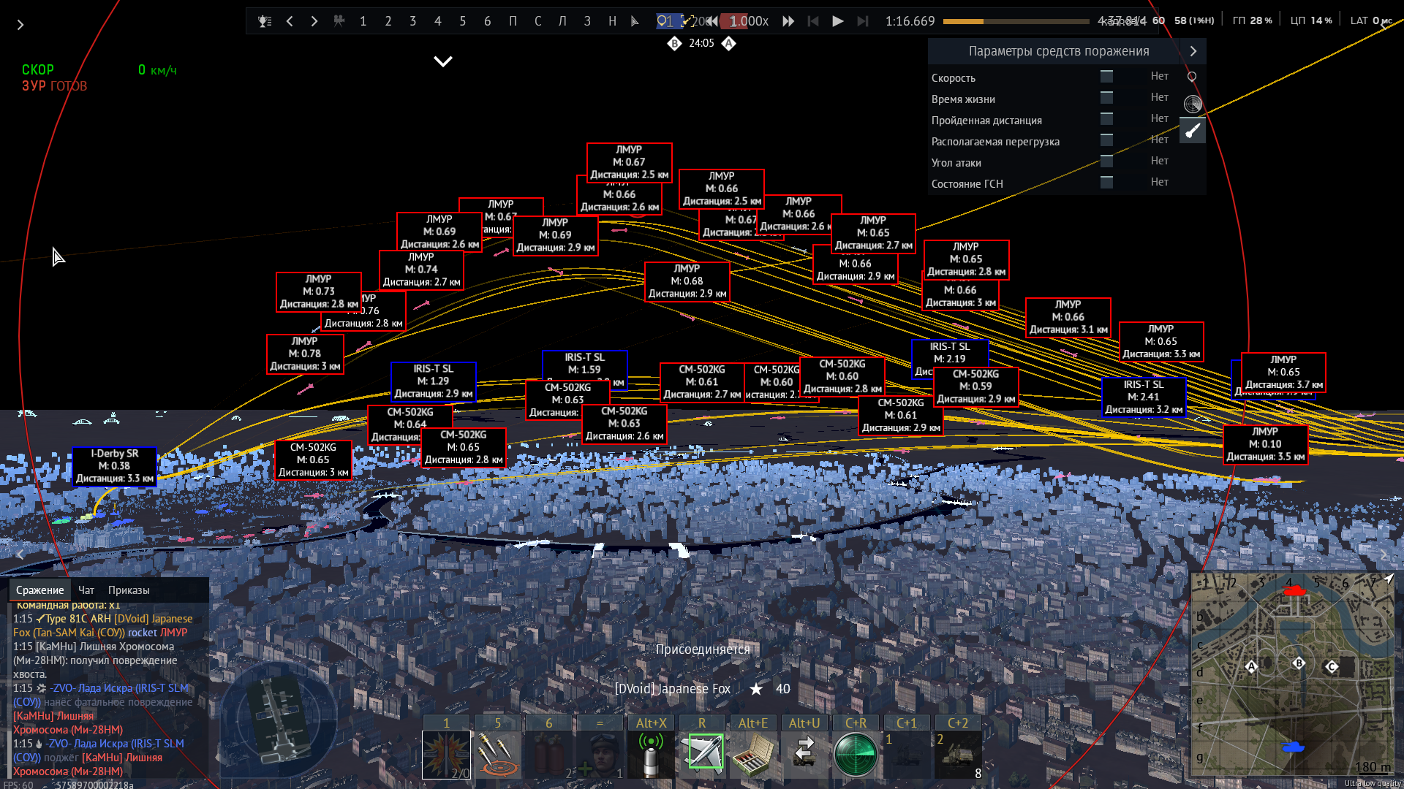Click the replay timeline progress bar
This screenshot has height=789, width=1404.
[x=1015, y=22]
